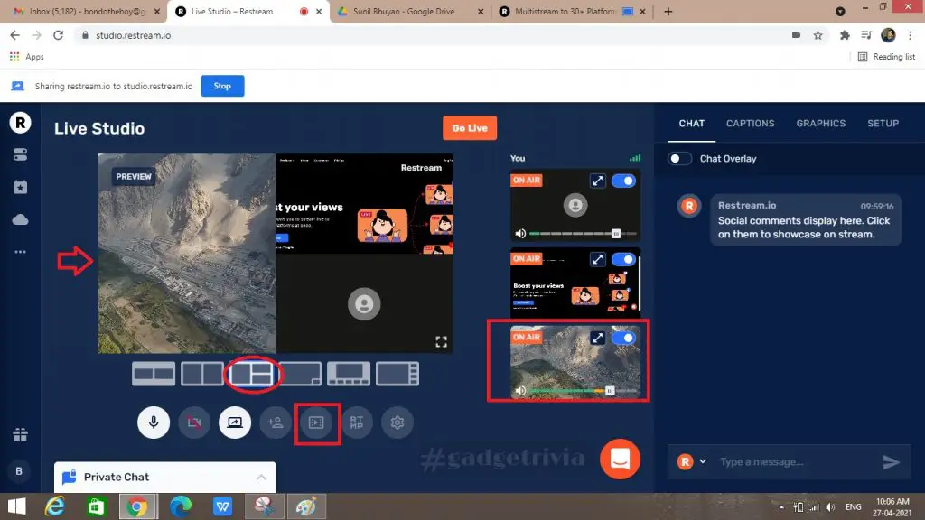This screenshot has width=925, height=520.
Task: Open the B account avatar in sidebar
Action: (x=19, y=471)
